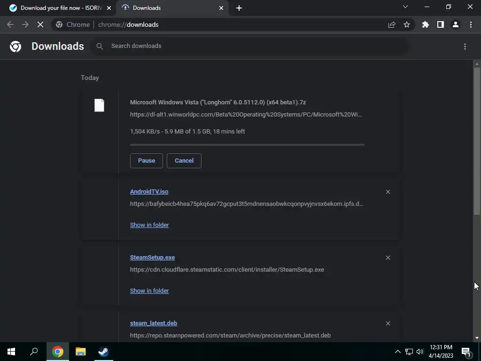Click the Search downloads field

(250, 46)
